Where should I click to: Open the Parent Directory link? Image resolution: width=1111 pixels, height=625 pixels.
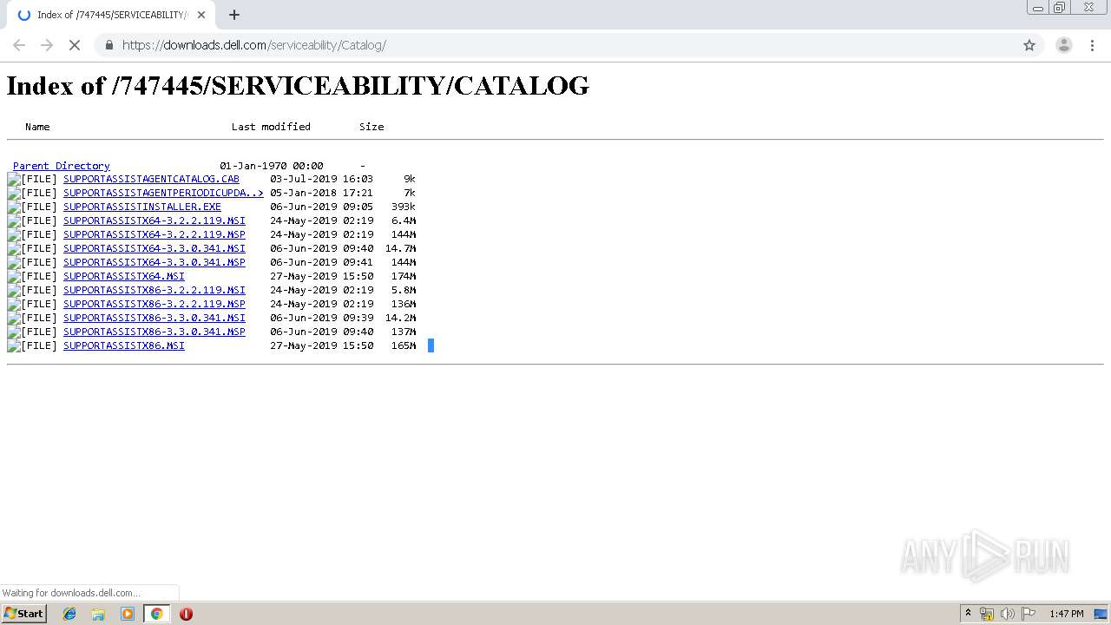coord(62,166)
